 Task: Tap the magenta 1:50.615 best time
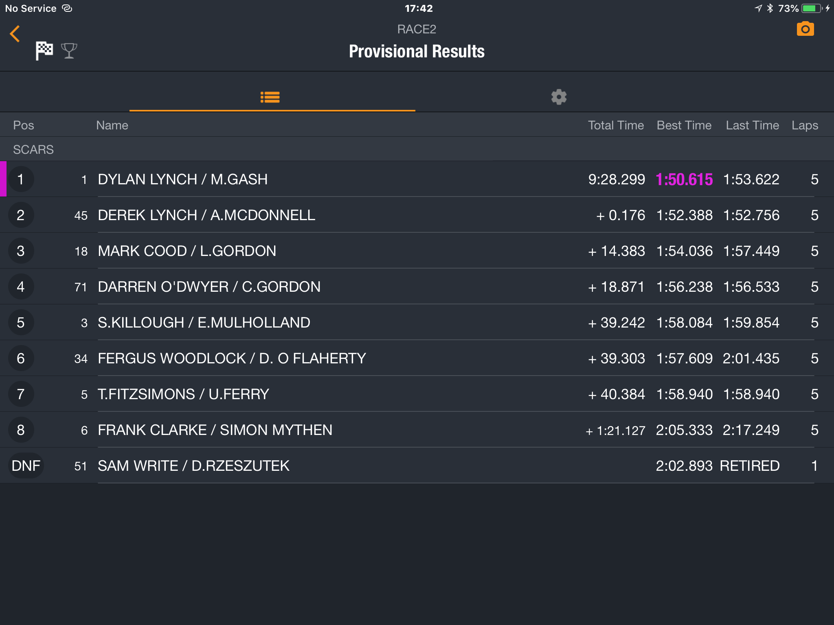[684, 179]
